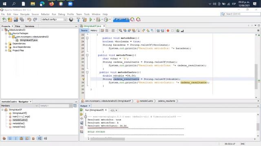The width and height of the screenshot is (261, 146).
Task: Open File Explorer from the taskbar
Action: (33, 4)
